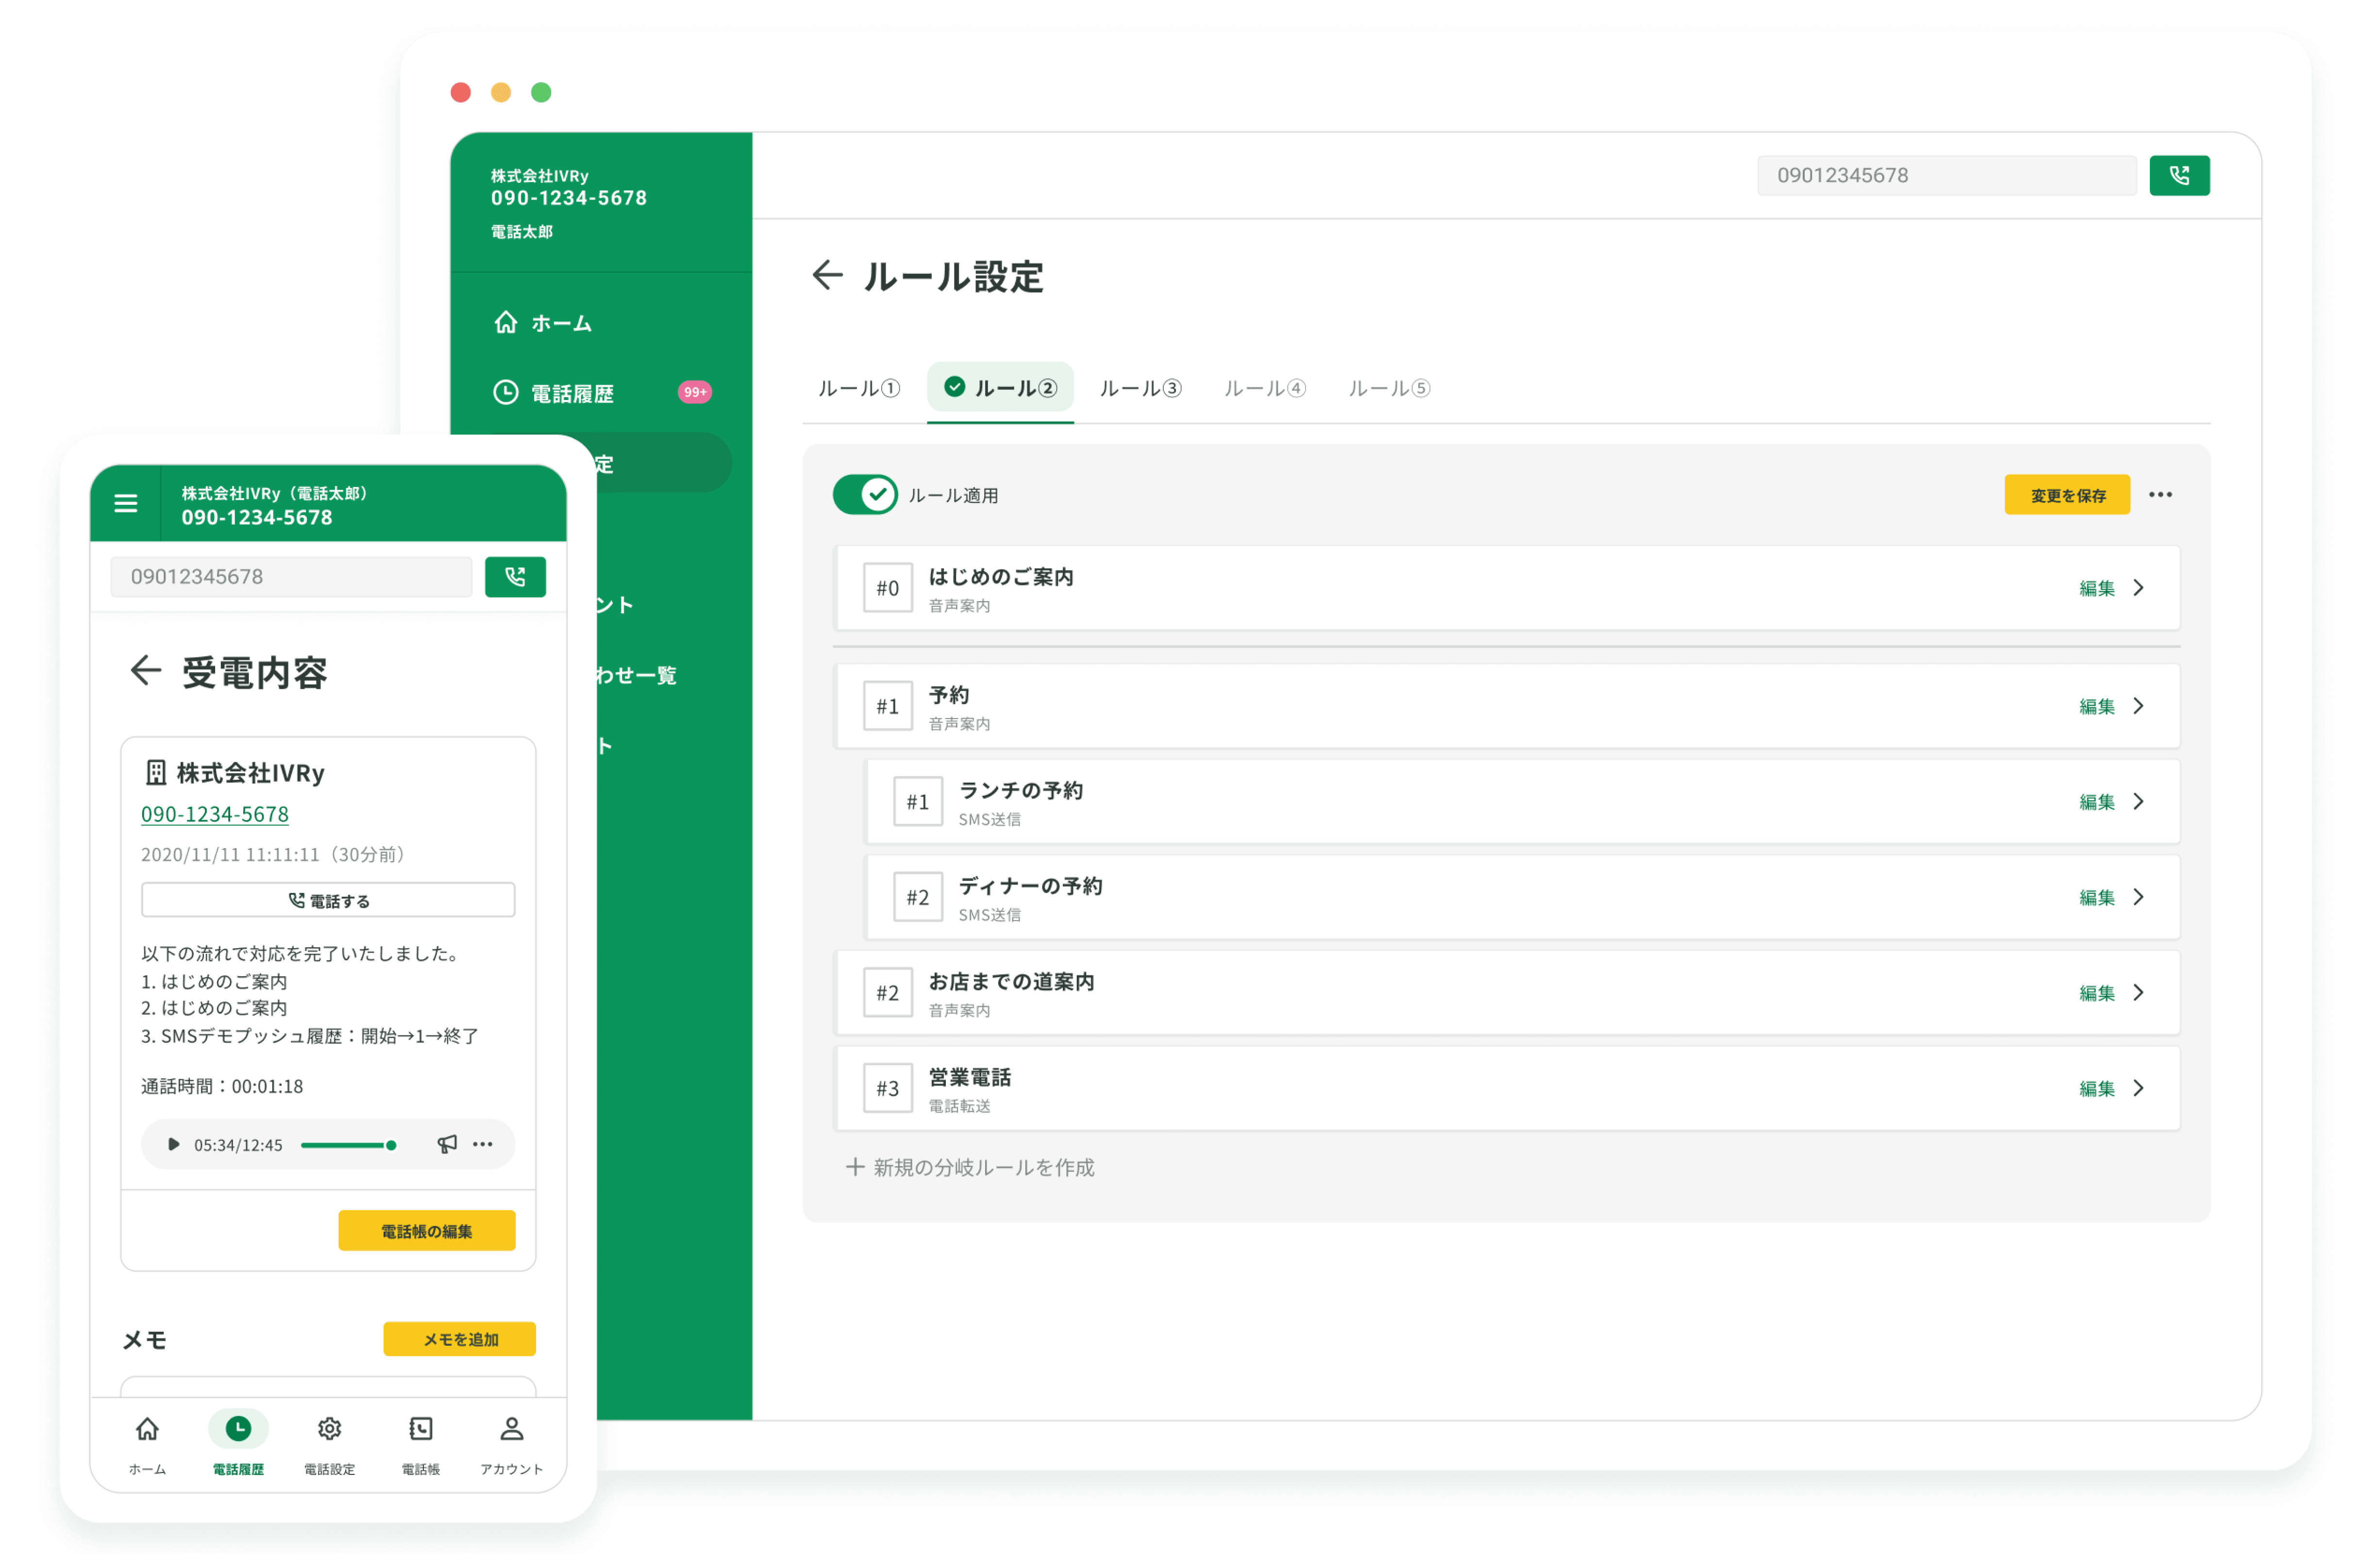Click the 2020/11/11 11:11:11 timestamp
Screen dimensions: 2380x1554
point(230,855)
